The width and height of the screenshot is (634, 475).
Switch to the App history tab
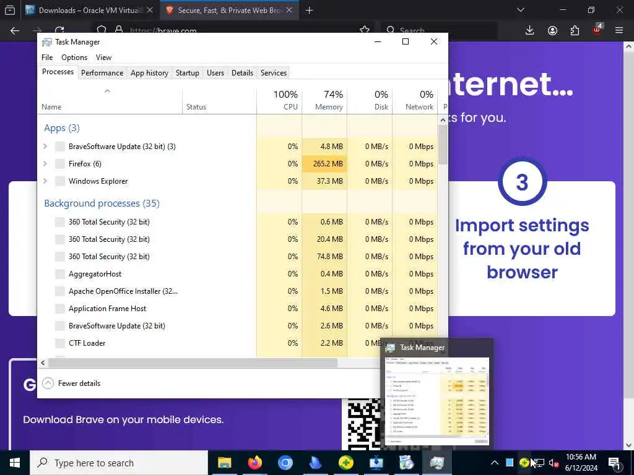tap(149, 73)
